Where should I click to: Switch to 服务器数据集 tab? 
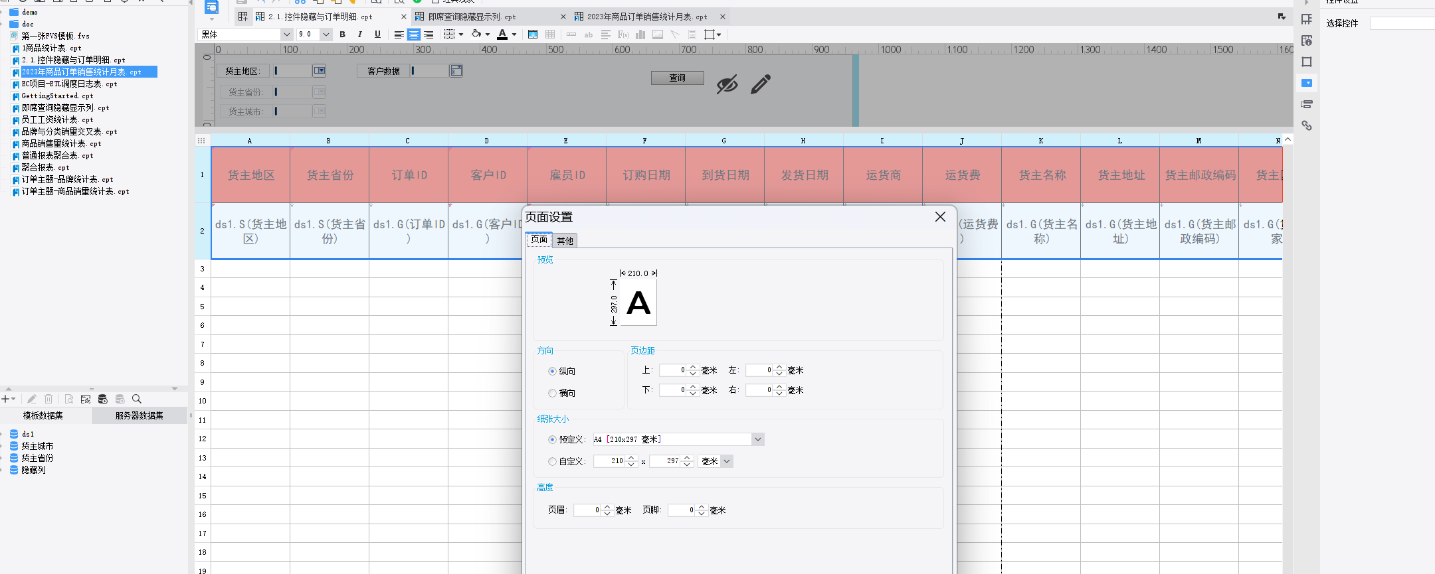(x=139, y=415)
